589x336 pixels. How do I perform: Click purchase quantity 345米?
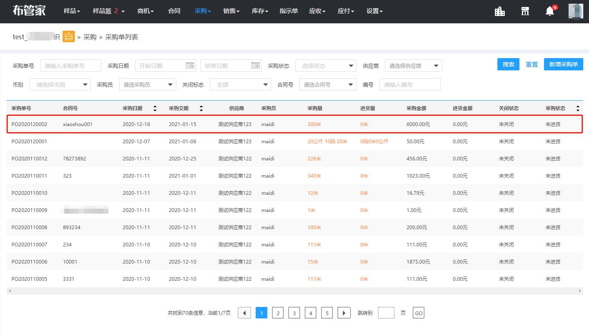coord(314,176)
